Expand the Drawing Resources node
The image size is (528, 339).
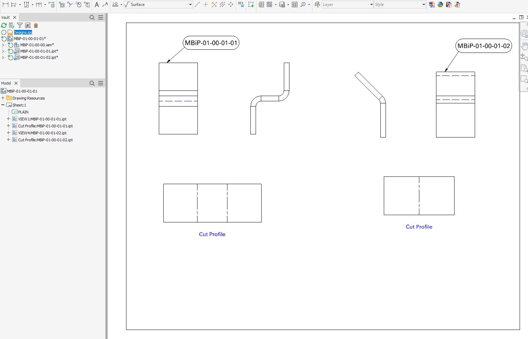coord(3,98)
